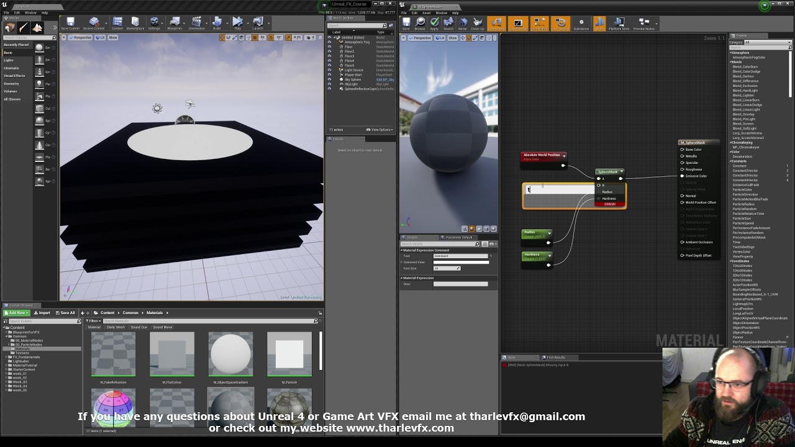Click the Home icon in material editor
This screenshot has width=795, height=447.
point(462,24)
